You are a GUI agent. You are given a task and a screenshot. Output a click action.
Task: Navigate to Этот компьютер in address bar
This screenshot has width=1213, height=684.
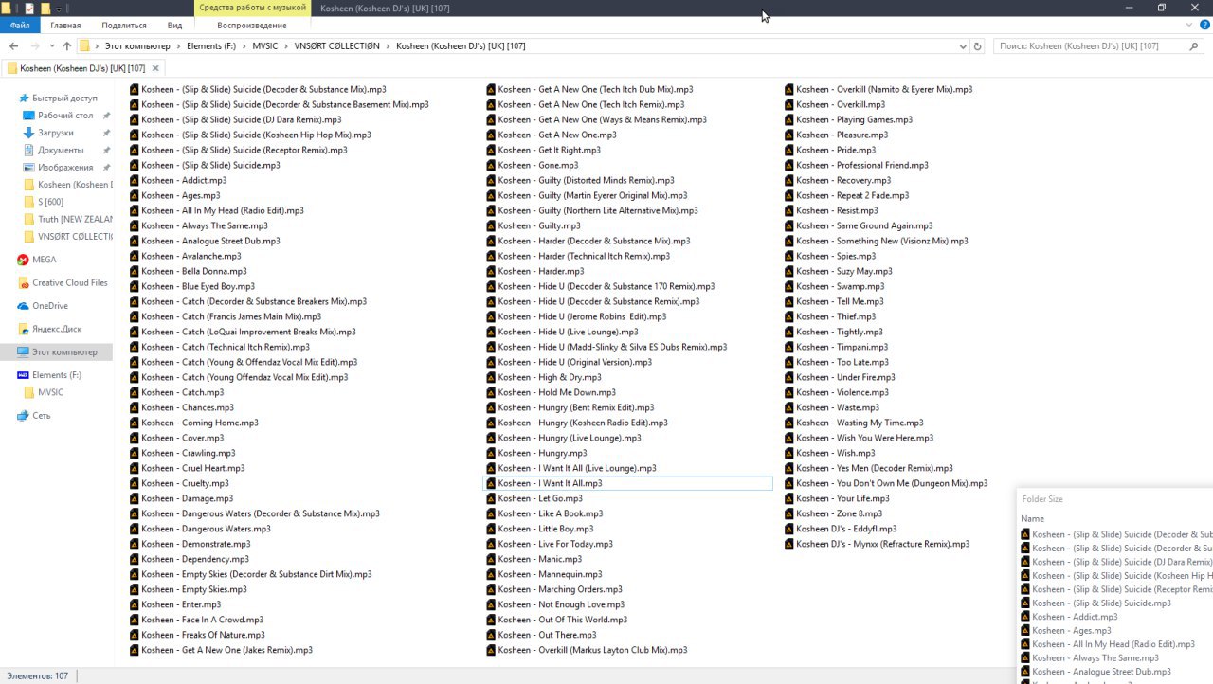138,45
